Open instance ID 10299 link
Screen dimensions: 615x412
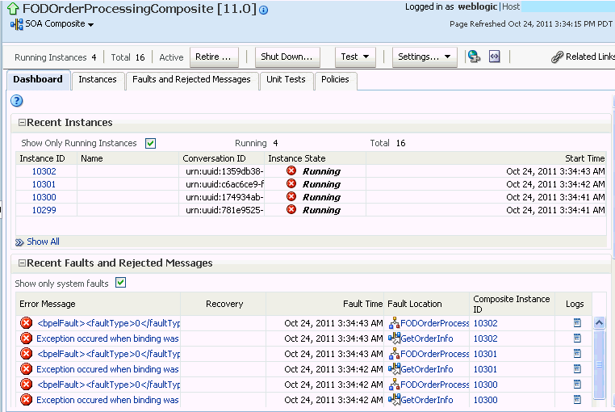pos(44,210)
